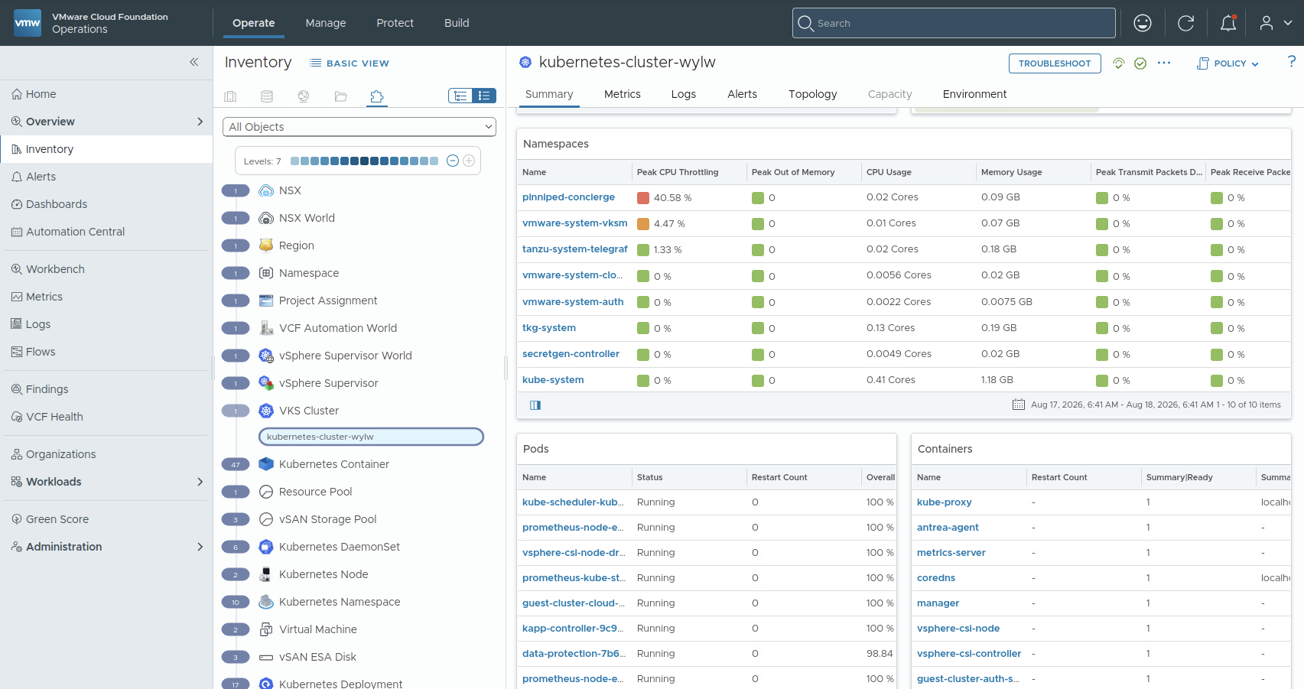Expand the Kubernetes Container count badge

point(236,464)
